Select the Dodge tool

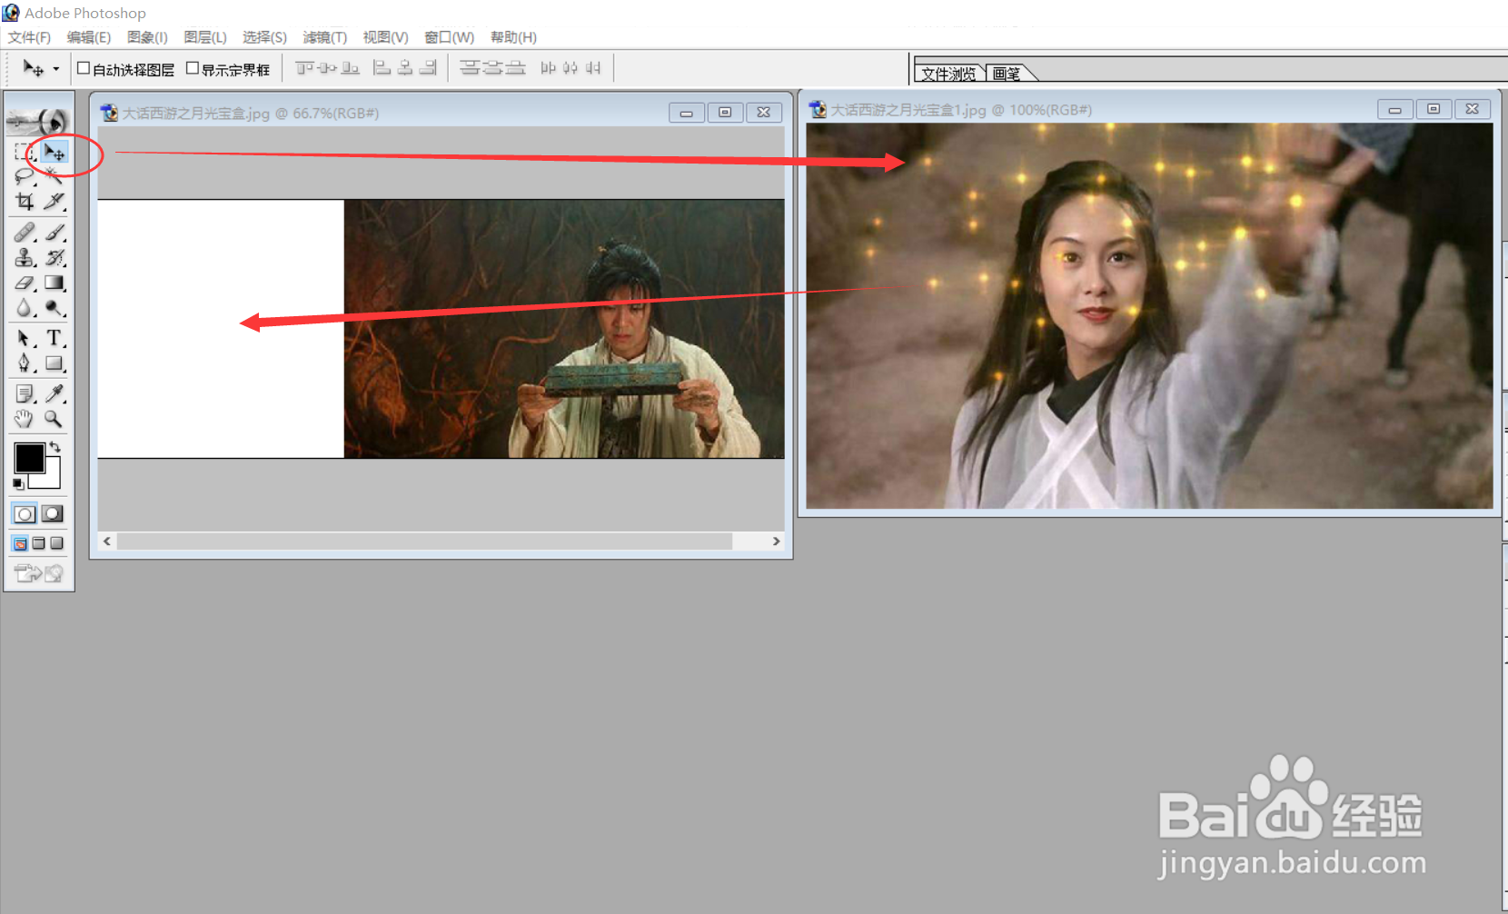click(x=55, y=308)
